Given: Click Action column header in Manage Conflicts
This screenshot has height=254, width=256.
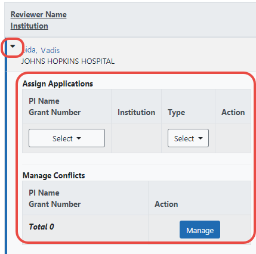Looking at the screenshot, I should (x=166, y=204).
